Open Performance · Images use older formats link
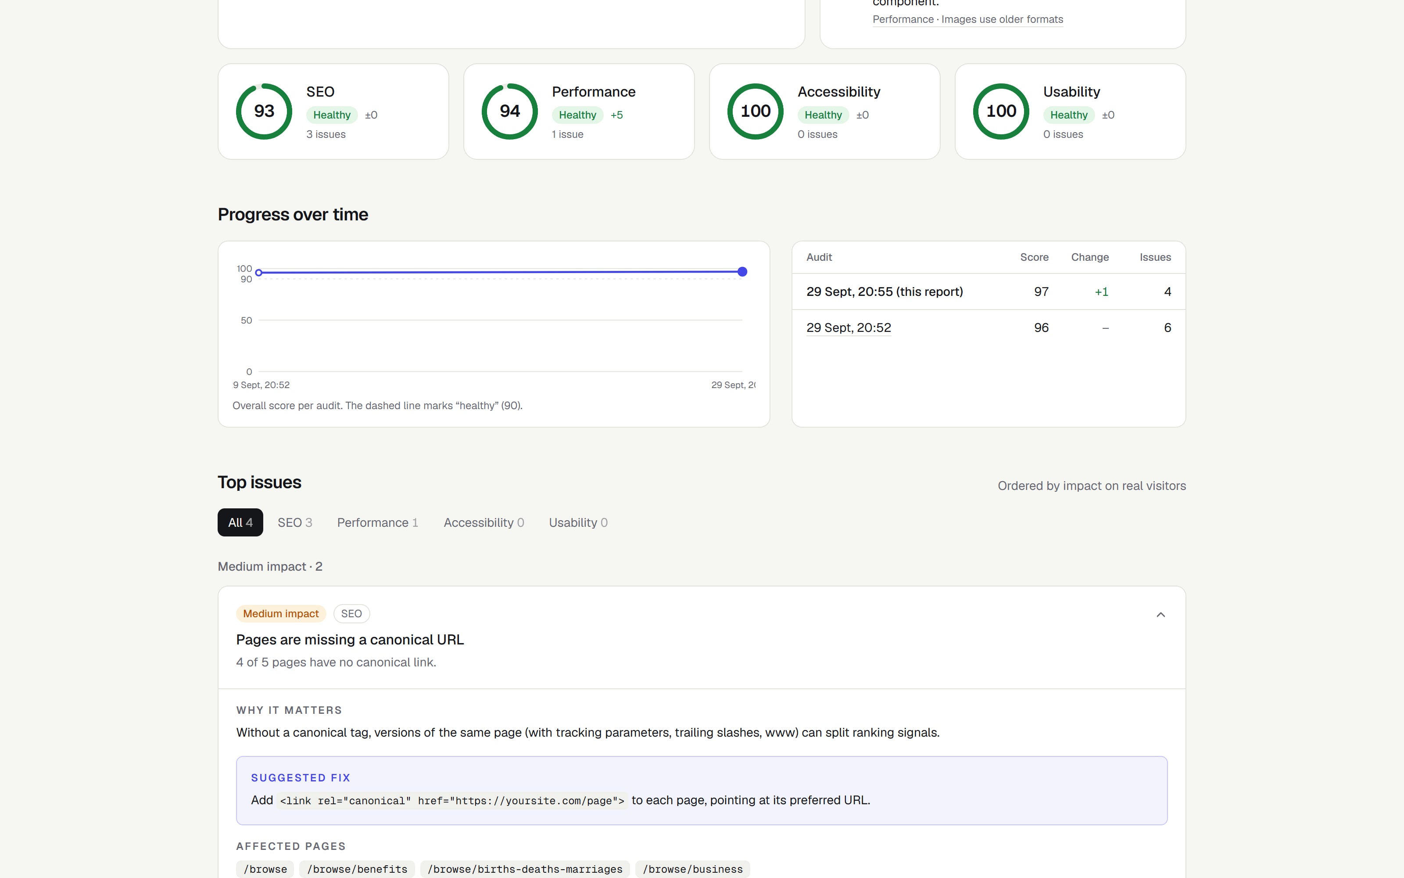1404x878 pixels. pyautogui.click(x=968, y=19)
